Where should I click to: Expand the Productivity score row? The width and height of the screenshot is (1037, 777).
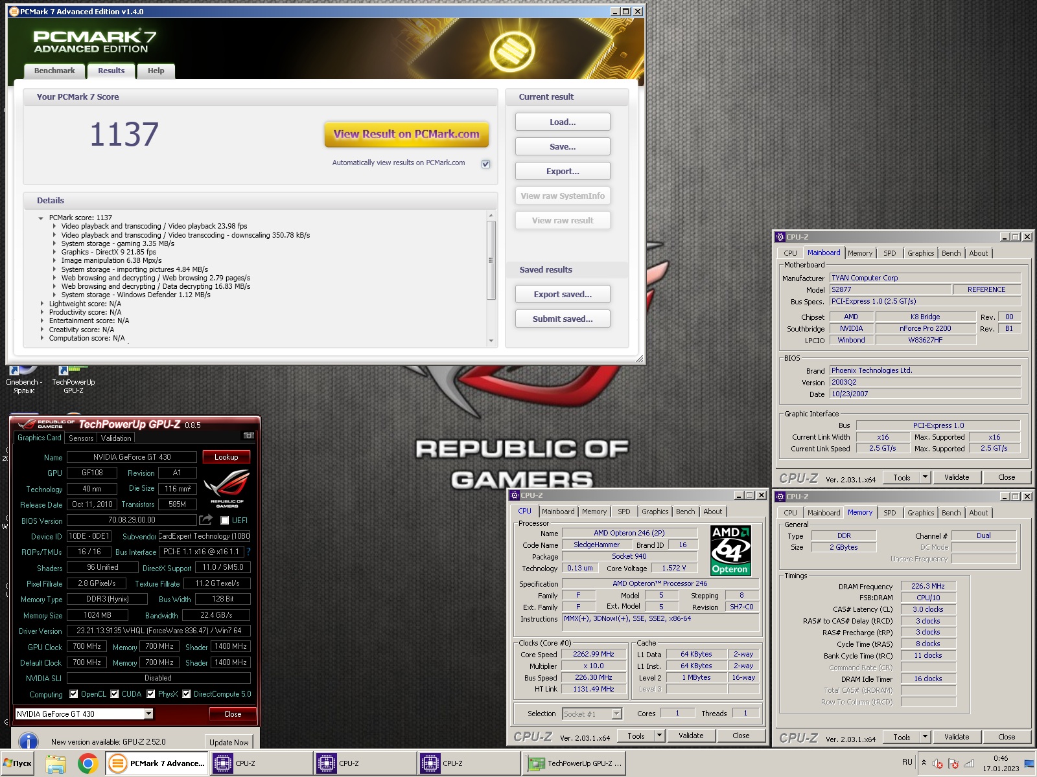(42, 312)
